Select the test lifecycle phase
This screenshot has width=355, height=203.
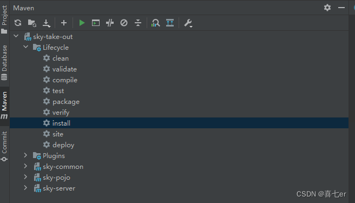coord(58,91)
